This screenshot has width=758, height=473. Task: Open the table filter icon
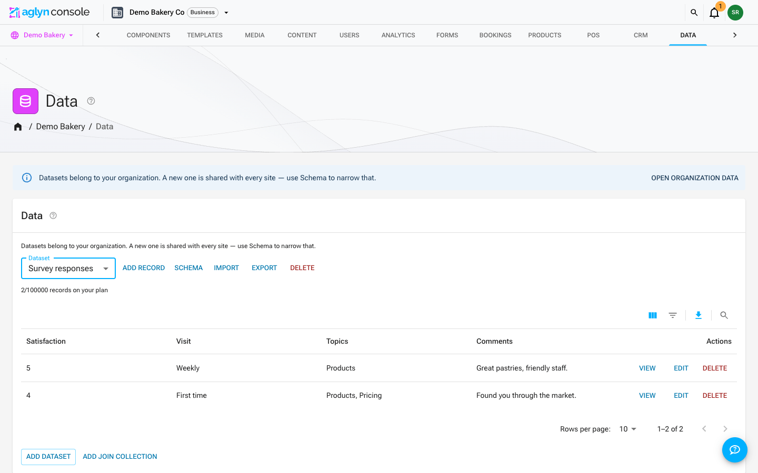click(x=673, y=315)
